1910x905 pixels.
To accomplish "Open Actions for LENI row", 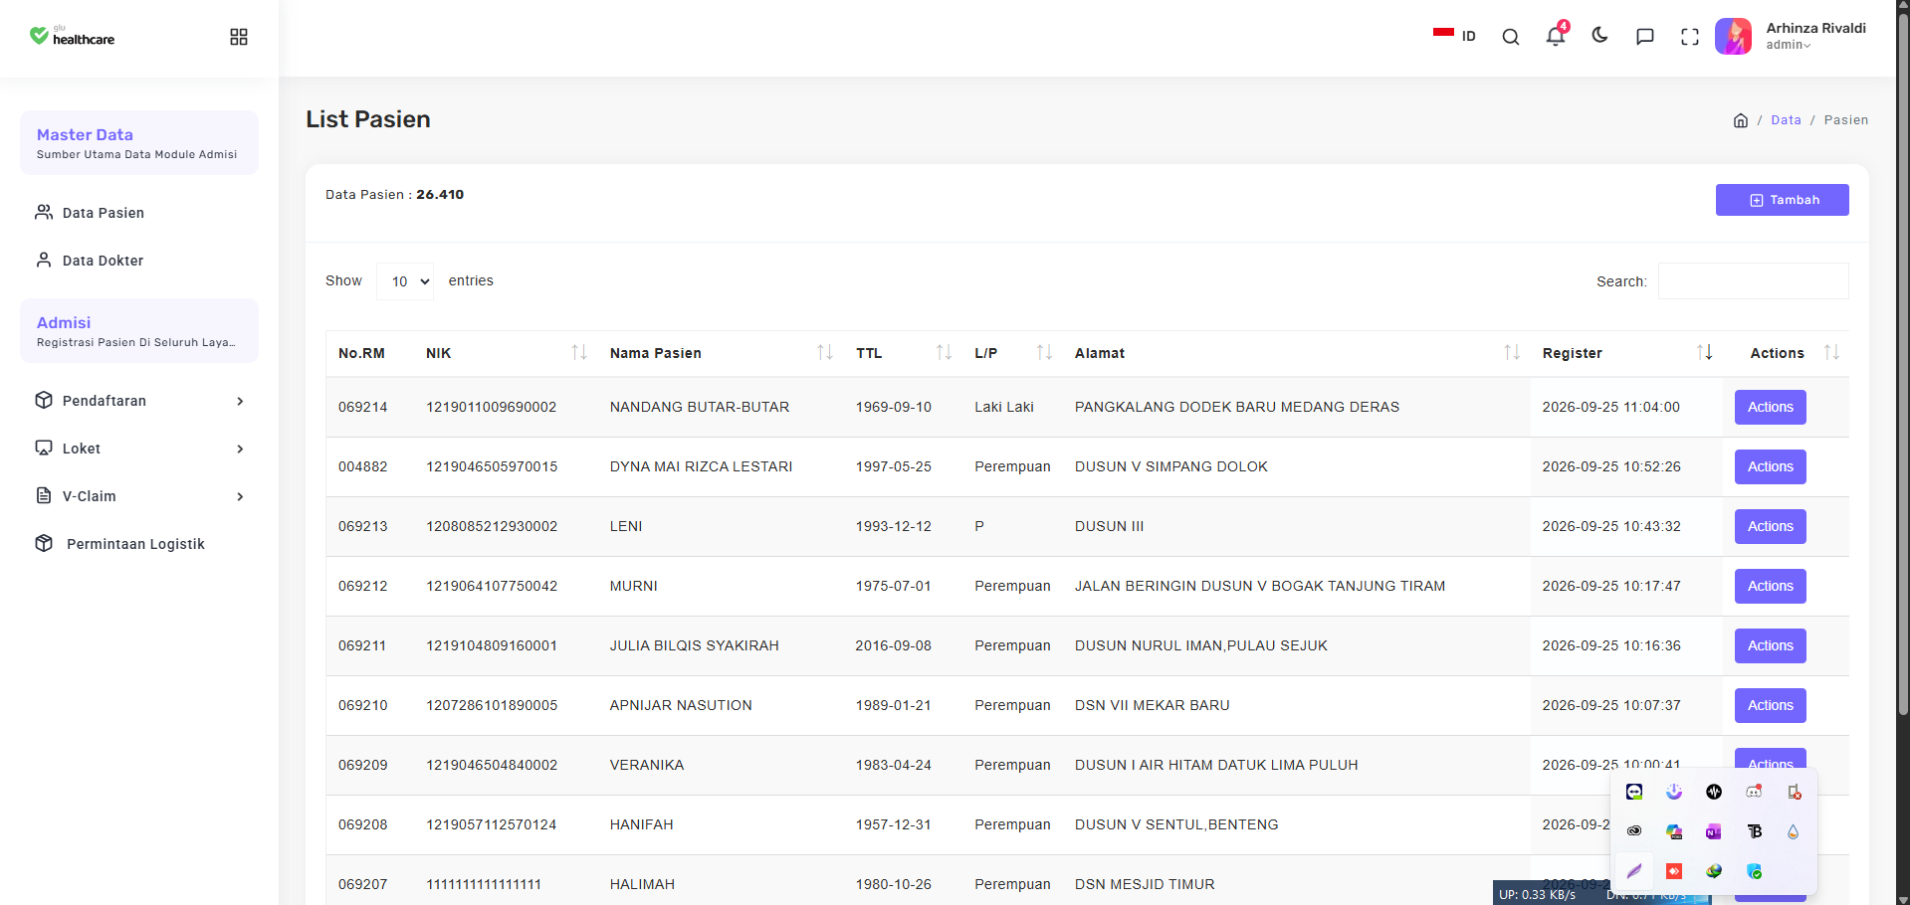I will 1771,526.
